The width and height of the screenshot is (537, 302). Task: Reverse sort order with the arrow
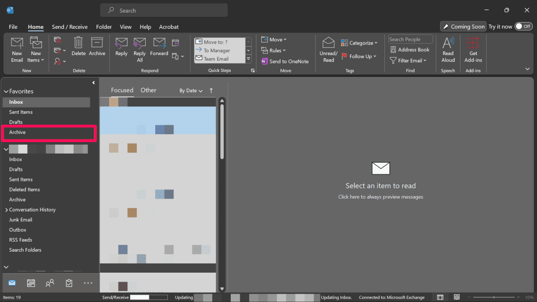(x=211, y=91)
